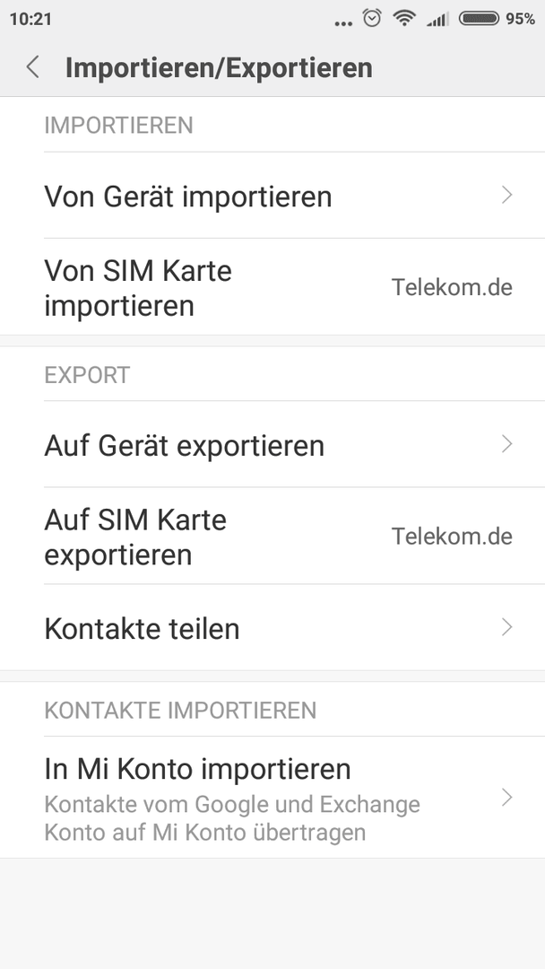Open chevron next to Auf Gerät exportieren

coord(507,444)
